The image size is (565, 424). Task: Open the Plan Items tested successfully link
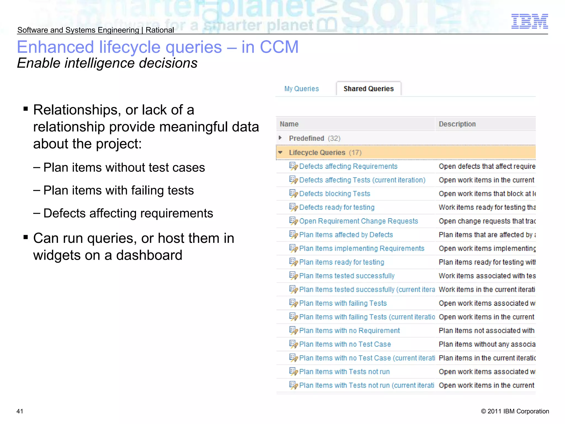(347, 276)
